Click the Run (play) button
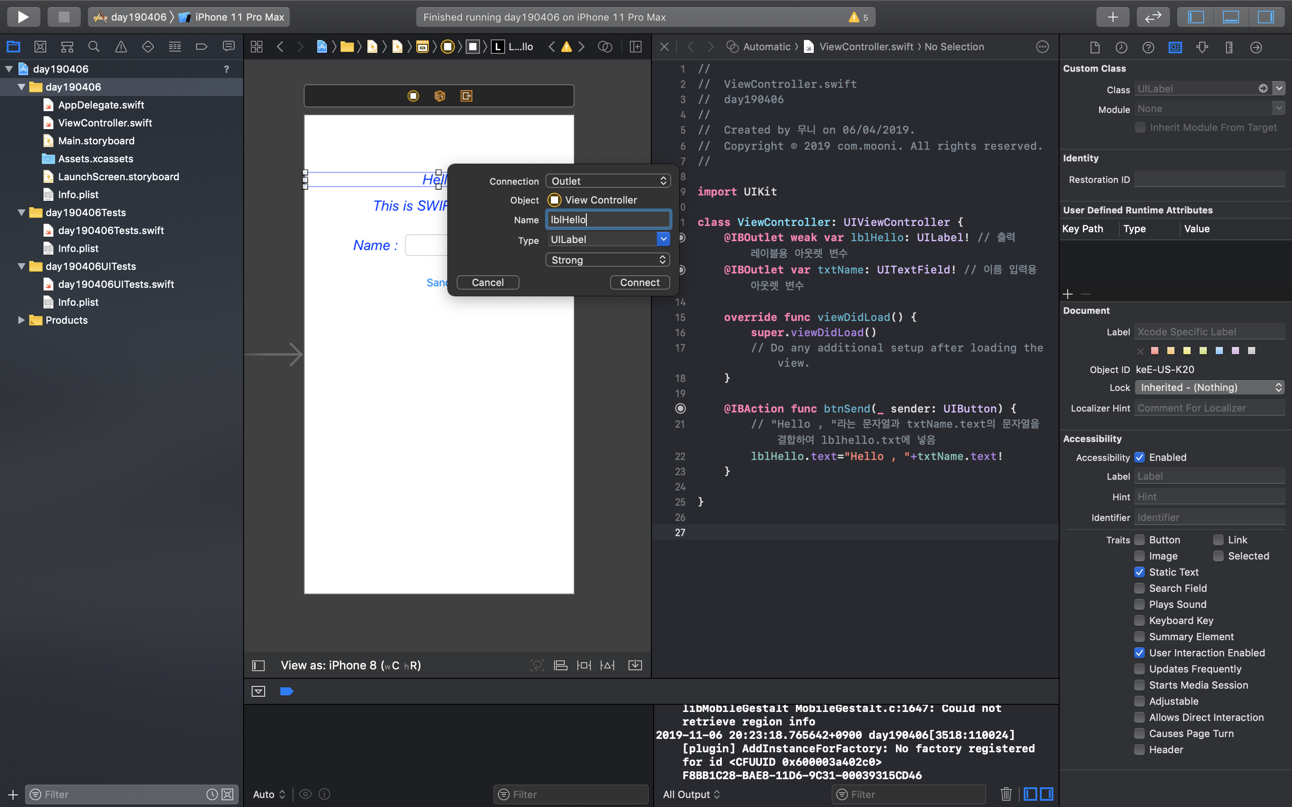The height and width of the screenshot is (807, 1292). [23, 17]
